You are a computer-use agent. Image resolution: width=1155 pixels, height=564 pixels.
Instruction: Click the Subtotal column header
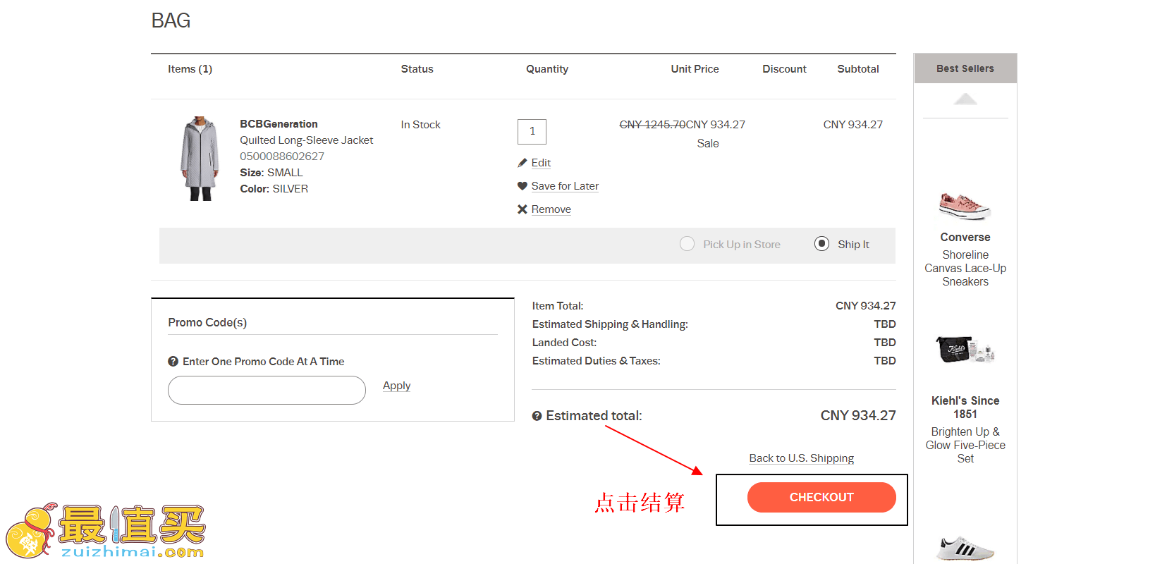(x=858, y=69)
